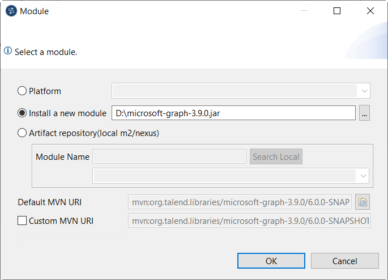Click the Search Local button

click(x=276, y=156)
